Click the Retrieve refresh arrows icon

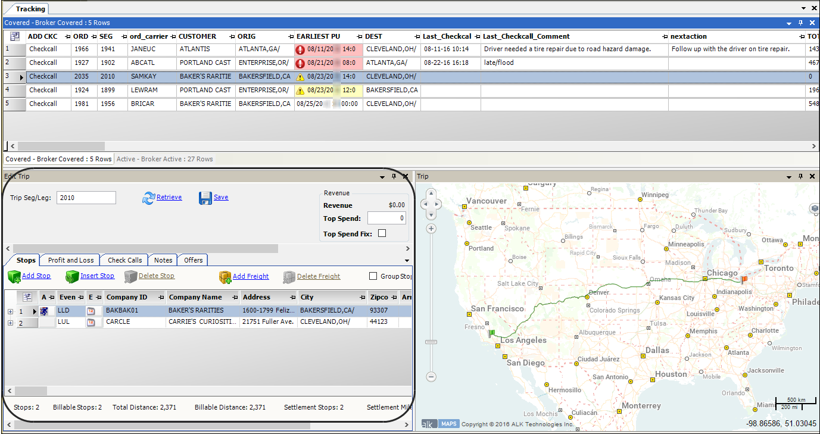click(x=148, y=198)
